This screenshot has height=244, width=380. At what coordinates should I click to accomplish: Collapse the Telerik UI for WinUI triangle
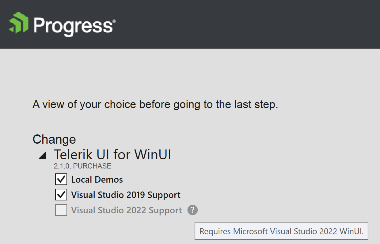point(42,156)
